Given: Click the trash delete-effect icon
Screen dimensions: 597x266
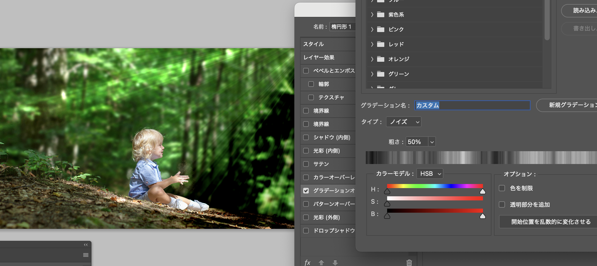Looking at the screenshot, I should tap(409, 262).
